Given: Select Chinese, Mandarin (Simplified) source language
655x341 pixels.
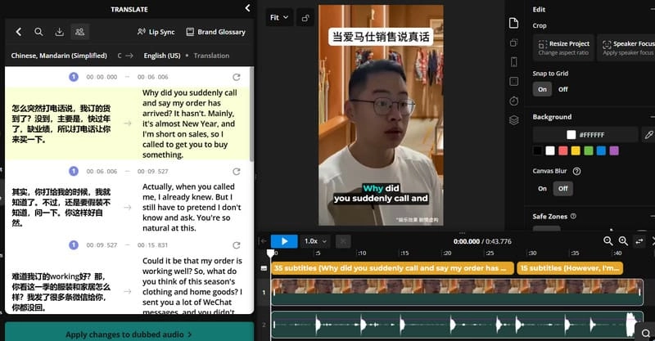Looking at the screenshot, I should coord(59,56).
